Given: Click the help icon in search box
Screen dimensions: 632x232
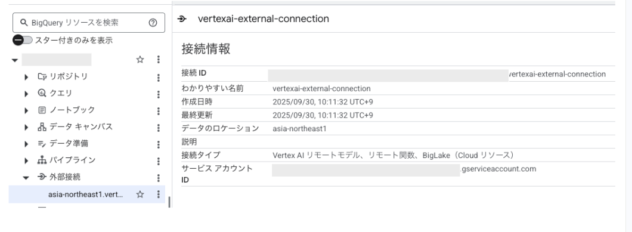Looking at the screenshot, I should (x=153, y=23).
